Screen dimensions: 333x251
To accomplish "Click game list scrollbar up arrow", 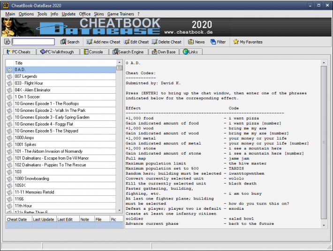I will [119, 63].
